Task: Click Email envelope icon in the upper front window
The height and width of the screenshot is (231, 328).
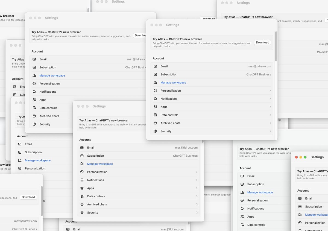Action: pos(155,66)
